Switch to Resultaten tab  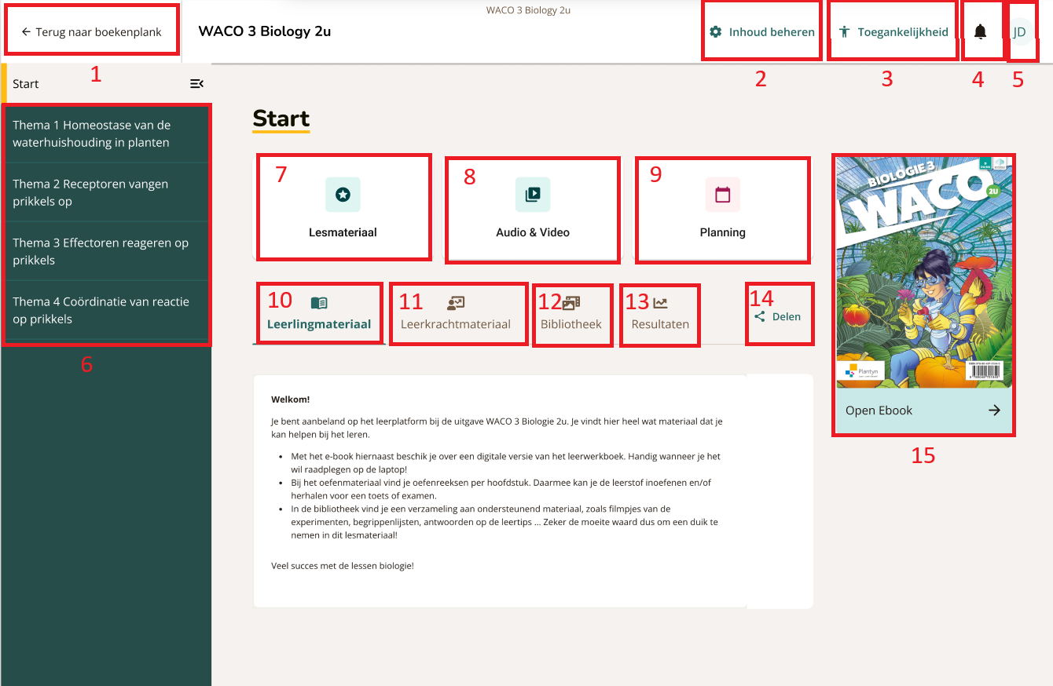660,314
